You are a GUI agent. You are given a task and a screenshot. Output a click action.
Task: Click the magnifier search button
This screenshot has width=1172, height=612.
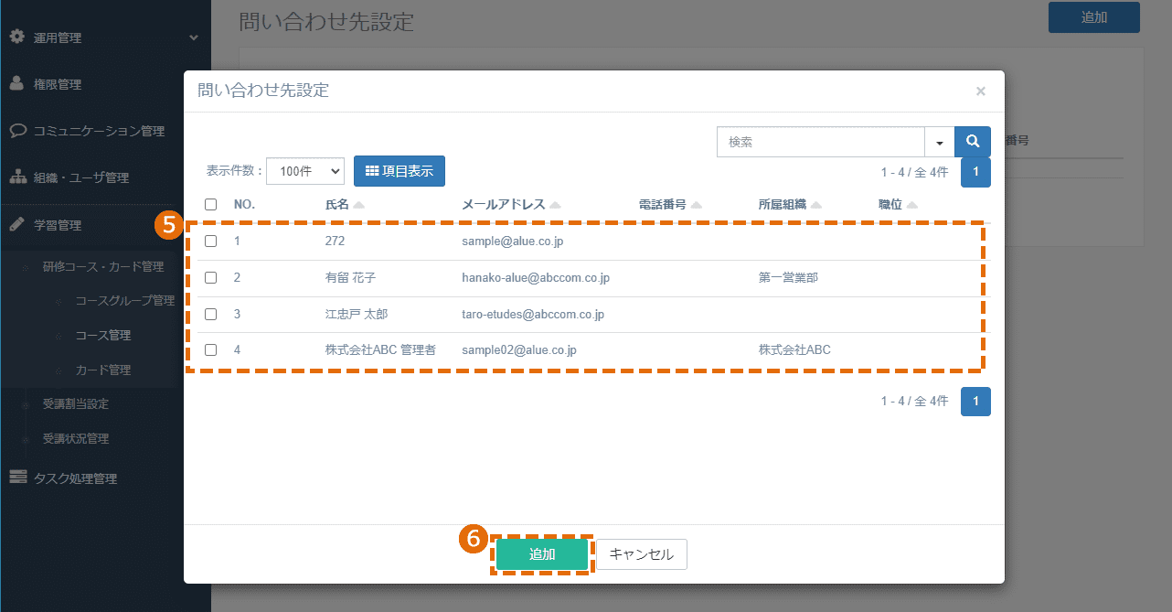[973, 142]
